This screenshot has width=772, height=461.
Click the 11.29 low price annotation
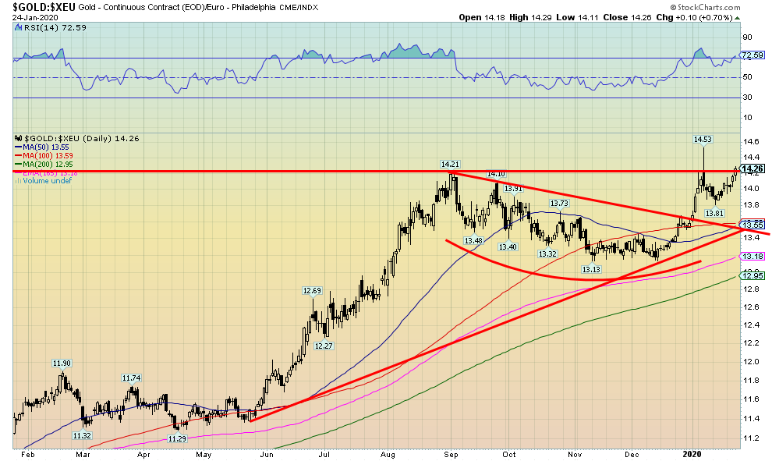(x=179, y=439)
